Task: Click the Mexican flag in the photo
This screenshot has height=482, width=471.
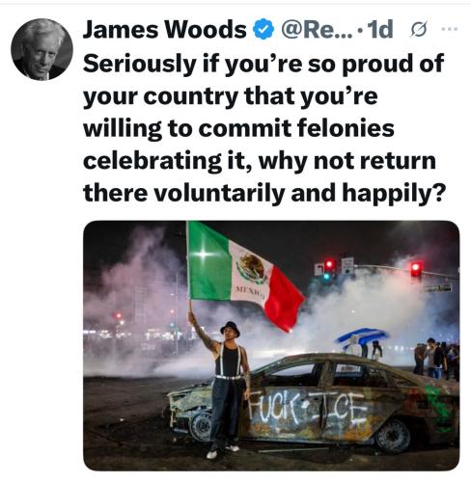Action: click(x=244, y=277)
